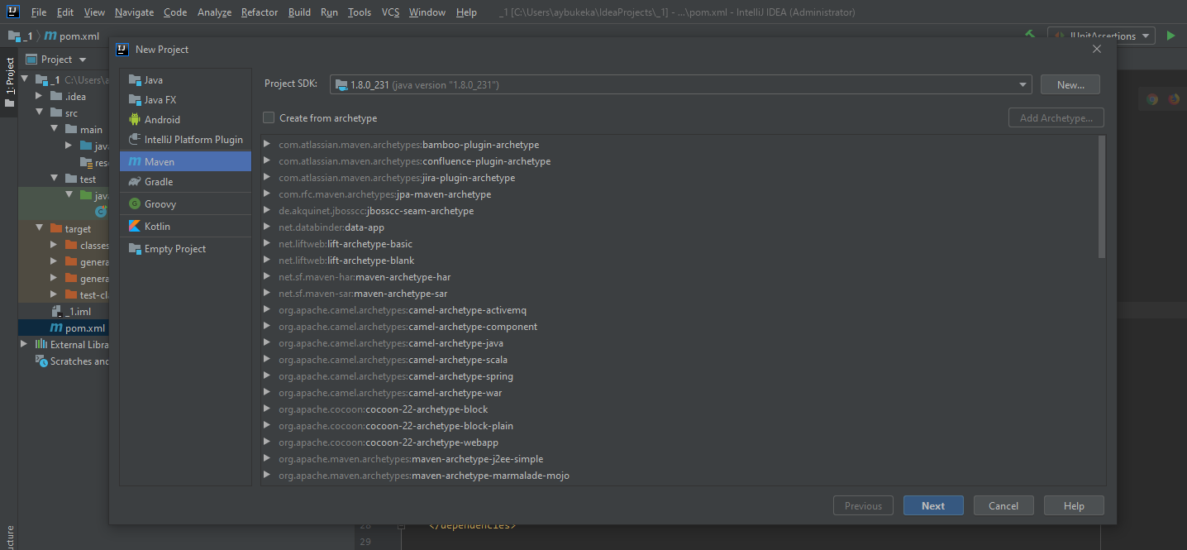The width and height of the screenshot is (1187, 550).
Task: Open pom.xml in Firefox browser icon
Action: [1175, 99]
